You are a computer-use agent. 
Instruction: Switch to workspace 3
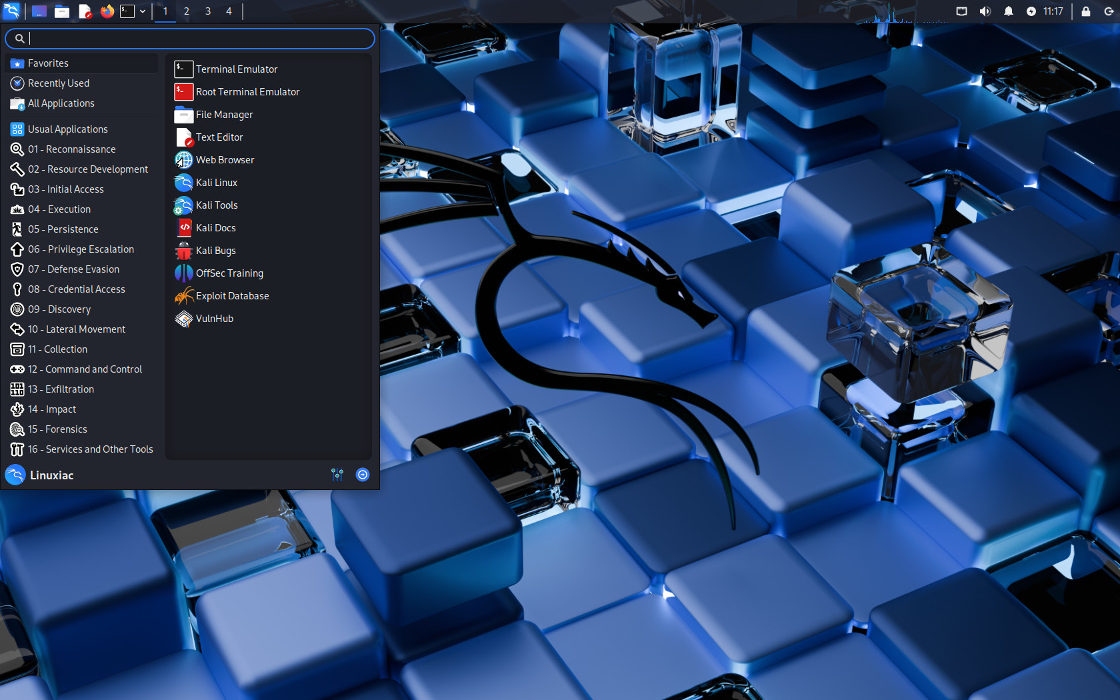(x=208, y=11)
